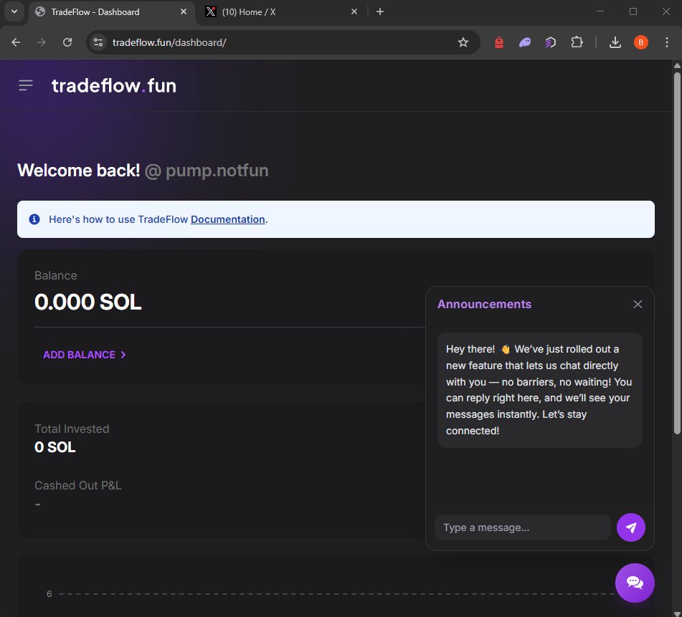Go forward in browser history
Viewport: 682px width, 617px height.
pyautogui.click(x=42, y=42)
